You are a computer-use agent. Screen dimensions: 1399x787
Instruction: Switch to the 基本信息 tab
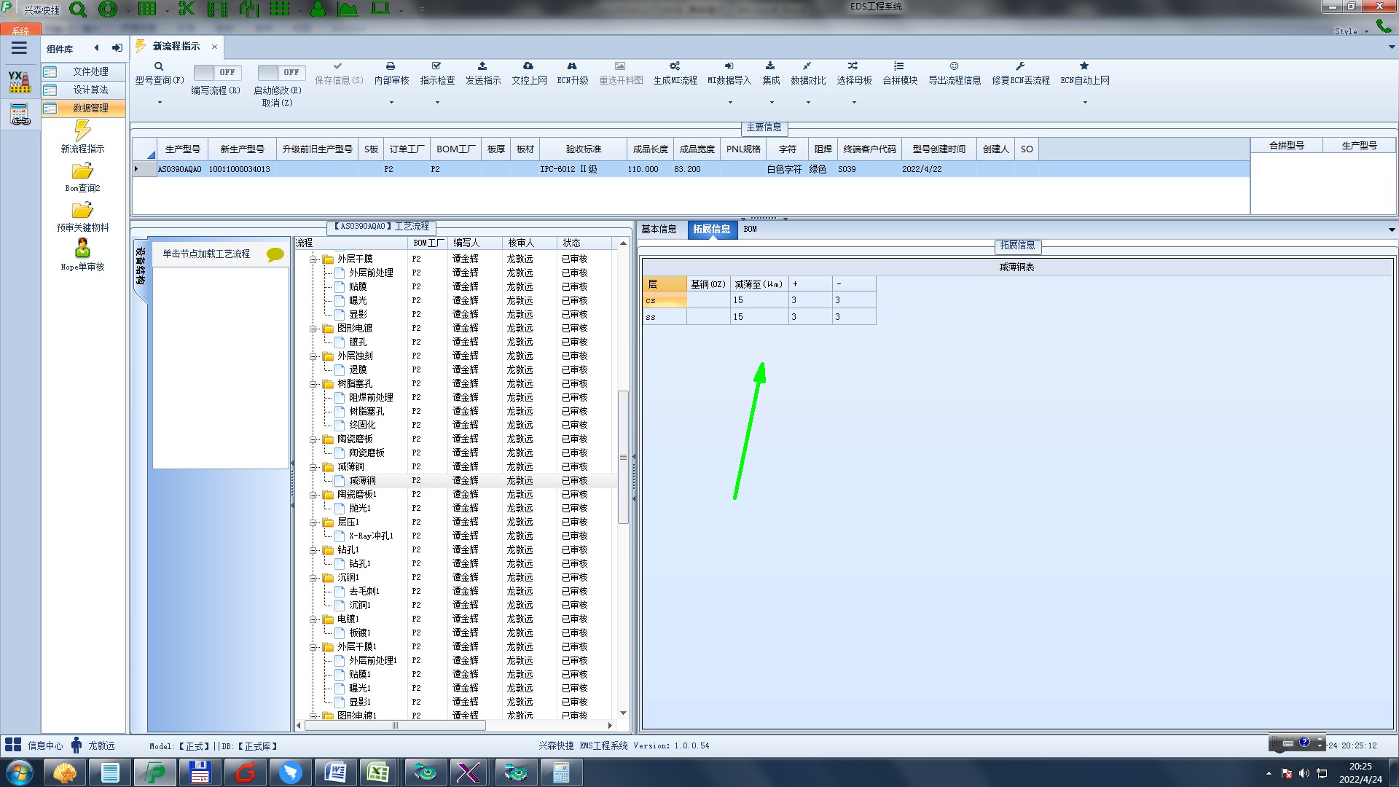[659, 229]
